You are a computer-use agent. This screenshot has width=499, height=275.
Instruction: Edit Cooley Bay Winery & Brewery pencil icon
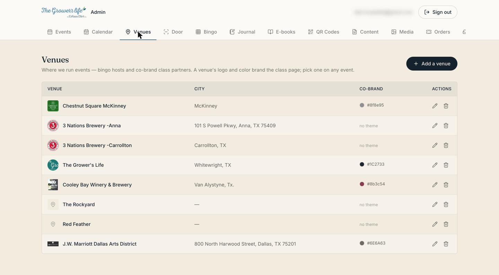(435, 185)
